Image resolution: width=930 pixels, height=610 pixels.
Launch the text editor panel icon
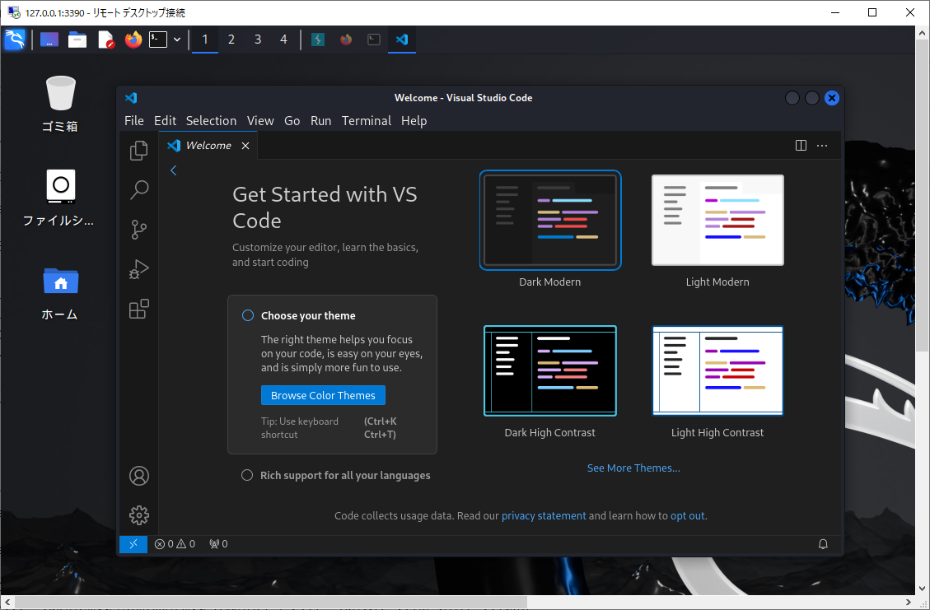(105, 40)
